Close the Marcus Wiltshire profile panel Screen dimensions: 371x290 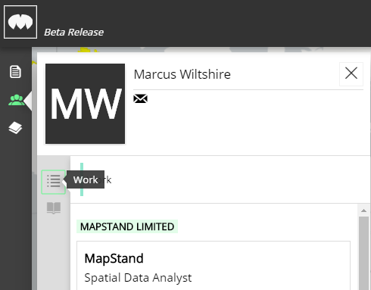coord(351,73)
